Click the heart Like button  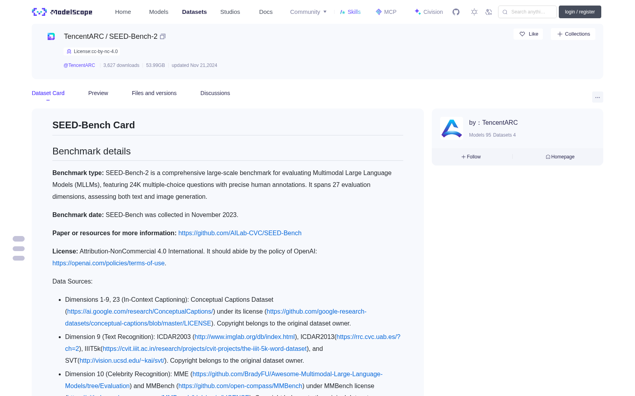coord(528,34)
